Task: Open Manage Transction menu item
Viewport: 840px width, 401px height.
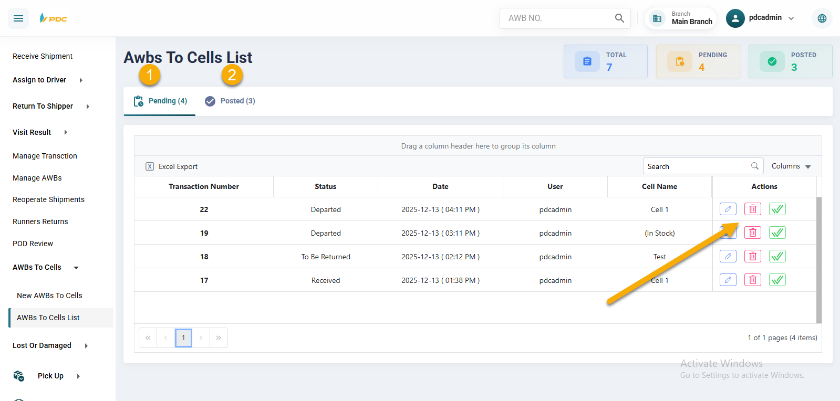Action: (45, 156)
